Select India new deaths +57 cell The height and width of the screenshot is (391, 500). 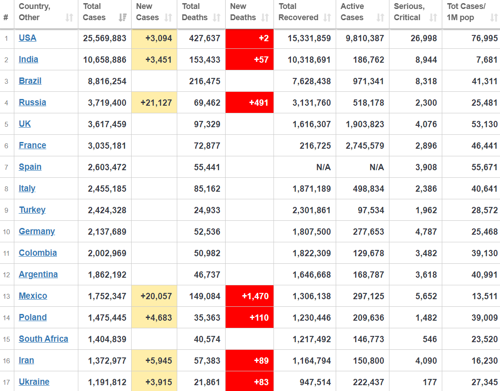pyautogui.click(x=249, y=60)
